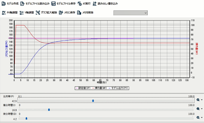This screenshot has width=204, height=123.
Task: Click the 積分時間(I) slider handle at 16.9
Action: [49, 110]
